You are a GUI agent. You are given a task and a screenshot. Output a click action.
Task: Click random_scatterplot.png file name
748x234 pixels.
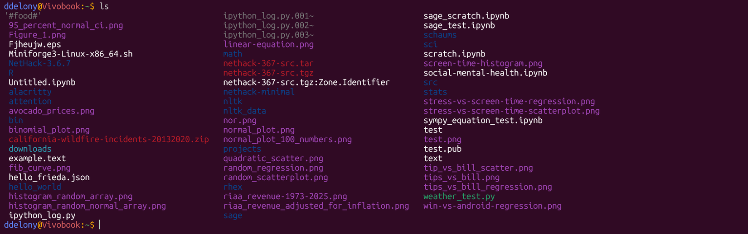276,177
